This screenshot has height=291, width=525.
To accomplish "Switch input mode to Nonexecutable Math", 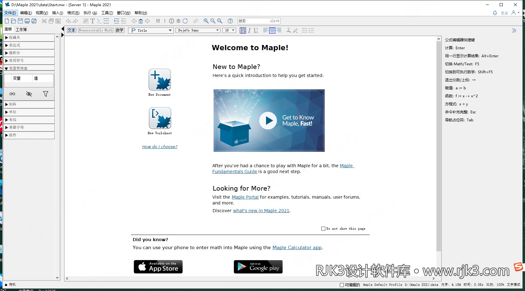I will tap(96, 30).
